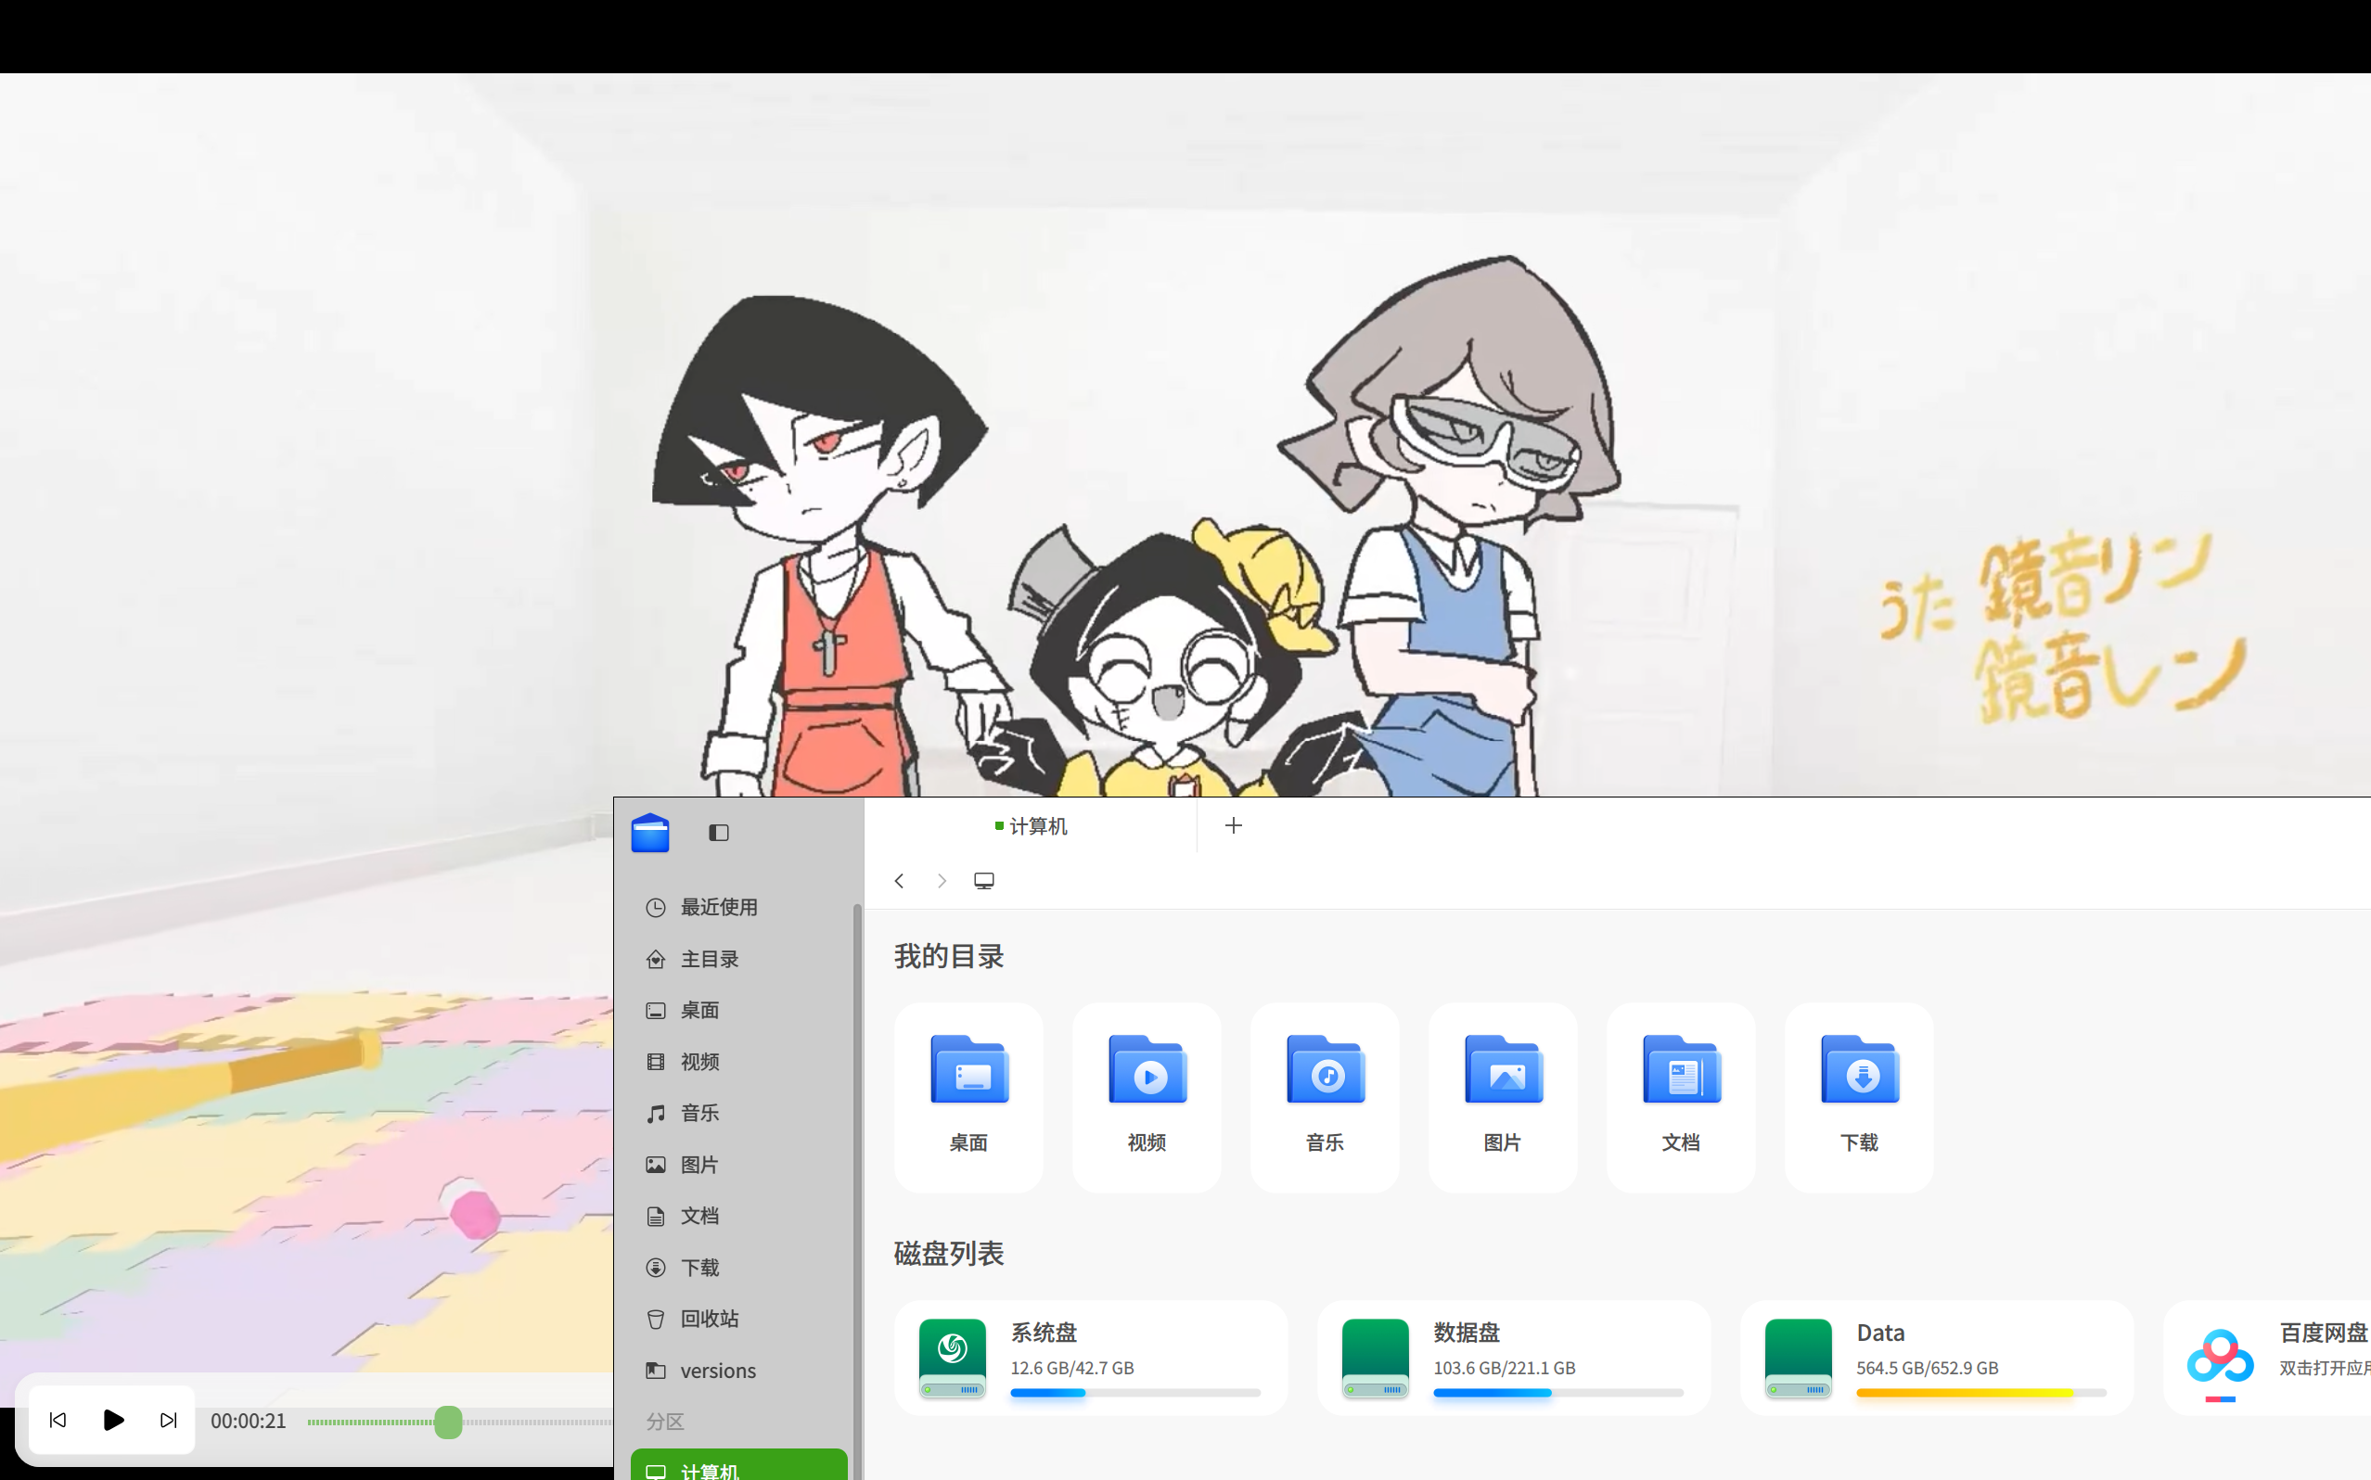The height and width of the screenshot is (1480, 2371).
Task: Open the 桌面 folder icon
Action: pos(968,1097)
